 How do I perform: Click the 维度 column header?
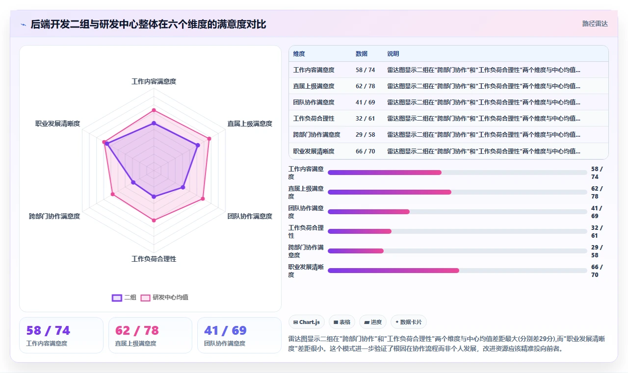click(299, 53)
